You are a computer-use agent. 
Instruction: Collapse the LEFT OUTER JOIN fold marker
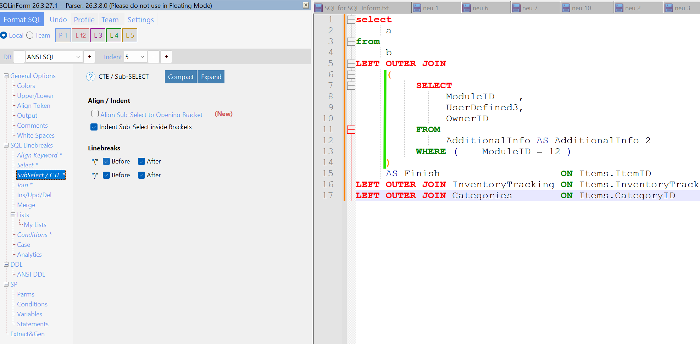coord(351,64)
